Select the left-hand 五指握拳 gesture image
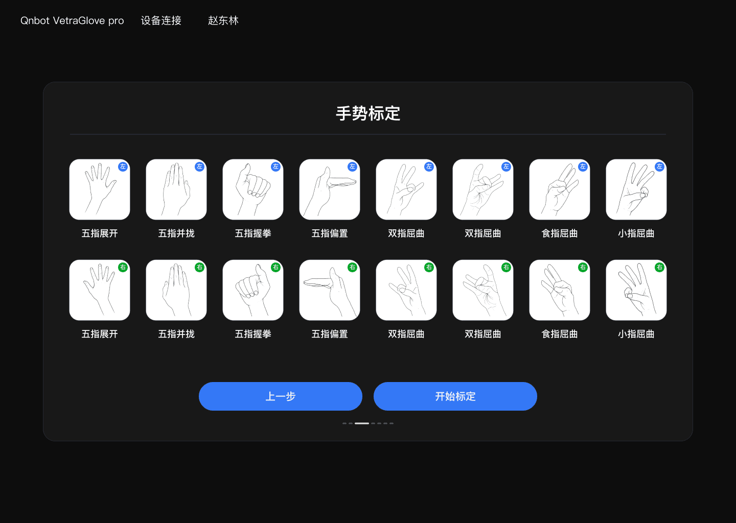 tap(253, 189)
